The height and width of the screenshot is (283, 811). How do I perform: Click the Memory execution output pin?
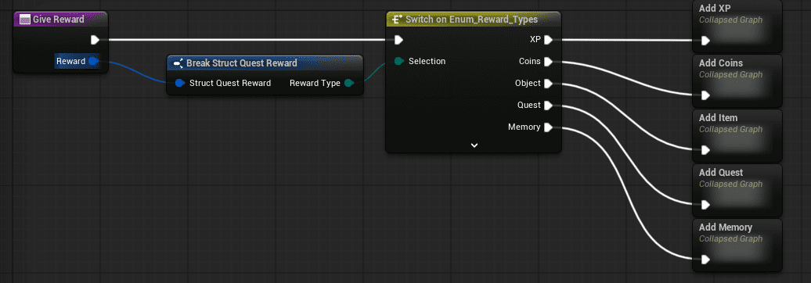(548, 127)
